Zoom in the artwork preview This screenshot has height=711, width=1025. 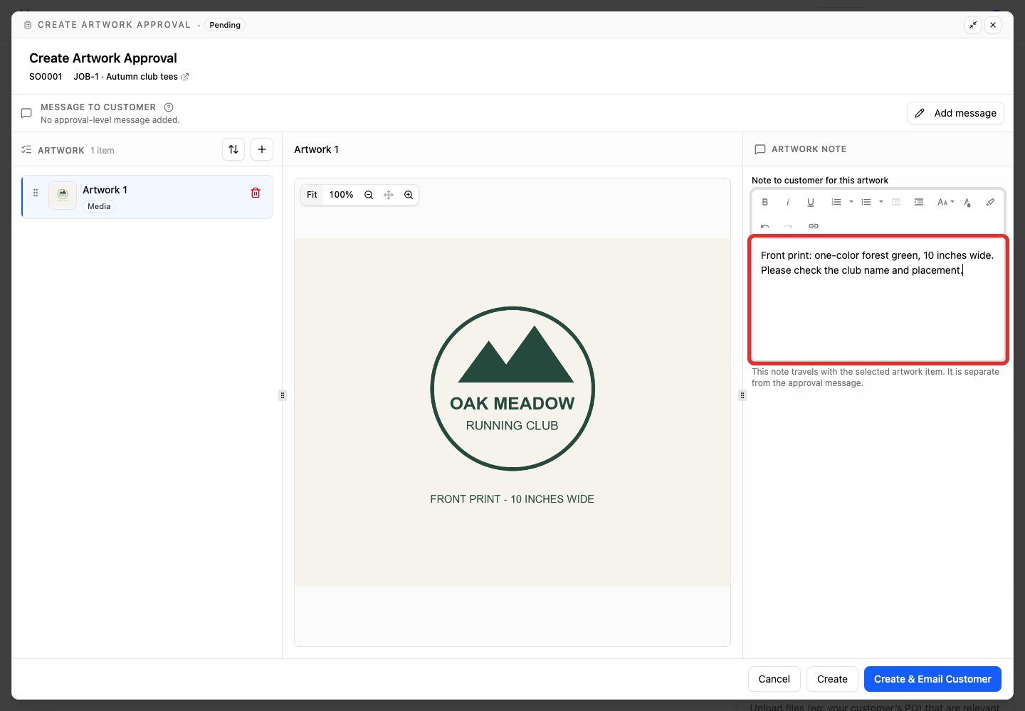pyautogui.click(x=409, y=195)
